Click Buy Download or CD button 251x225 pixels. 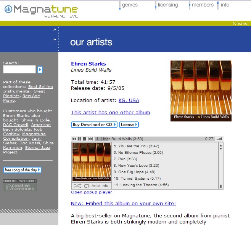coord(94,124)
